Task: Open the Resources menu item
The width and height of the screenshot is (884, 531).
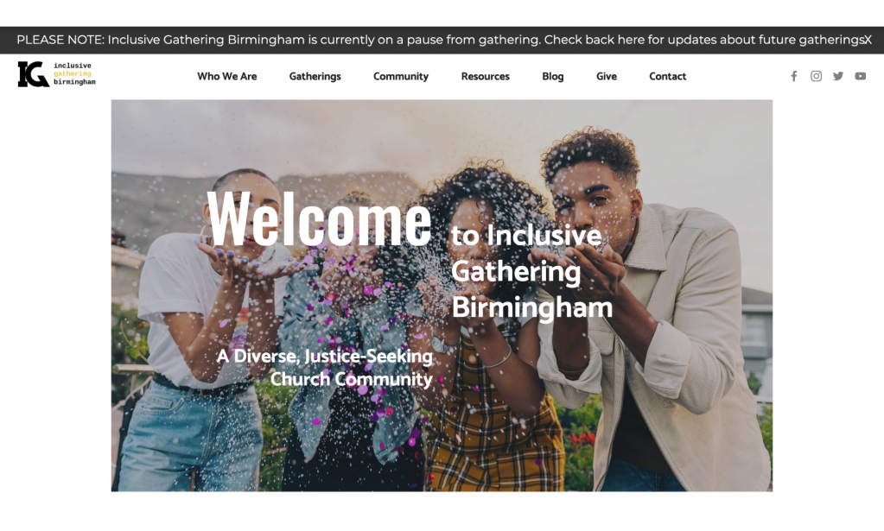Action: (486, 76)
